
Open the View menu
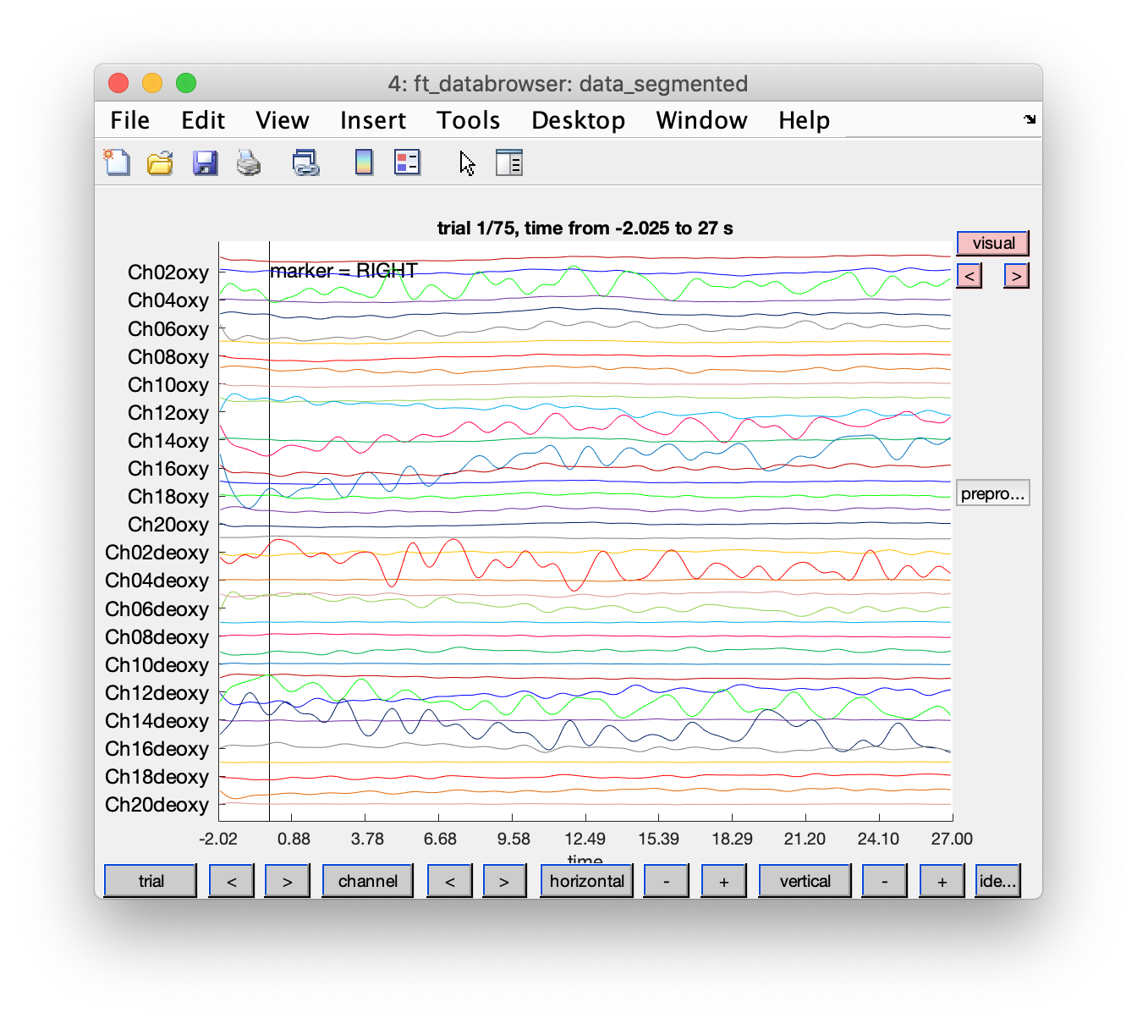tap(283, 120)
